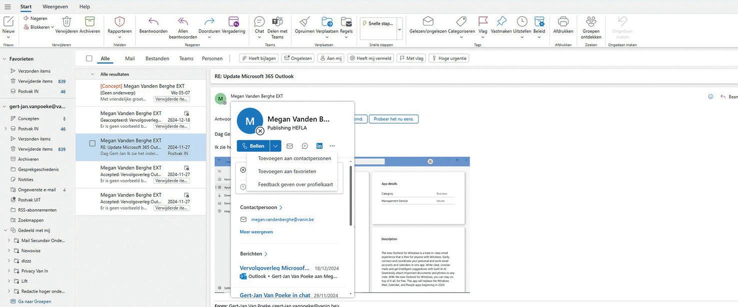Start a chat from the profile card
This screenshot has width=738, height=307.
click(x=305, y=146)
